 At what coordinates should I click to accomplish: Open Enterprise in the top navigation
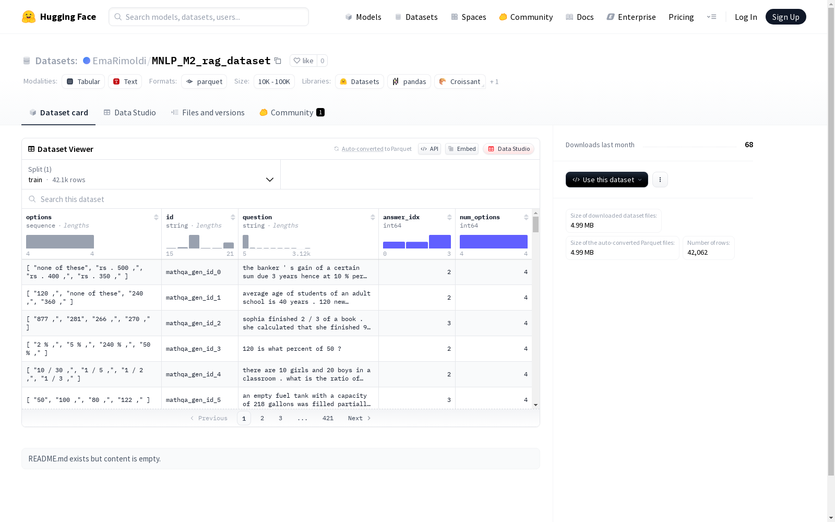point(631,17)
